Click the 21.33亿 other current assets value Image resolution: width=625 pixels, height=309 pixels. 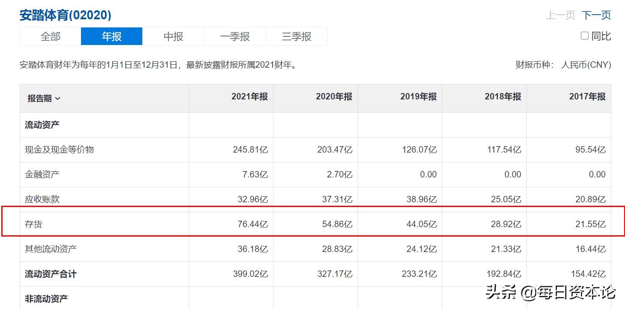coord(506,249)
